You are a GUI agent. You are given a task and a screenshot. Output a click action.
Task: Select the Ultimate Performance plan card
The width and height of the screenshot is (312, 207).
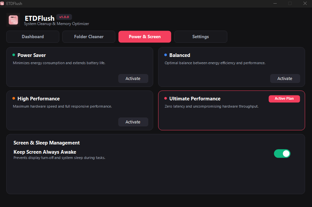pos(231,110)
